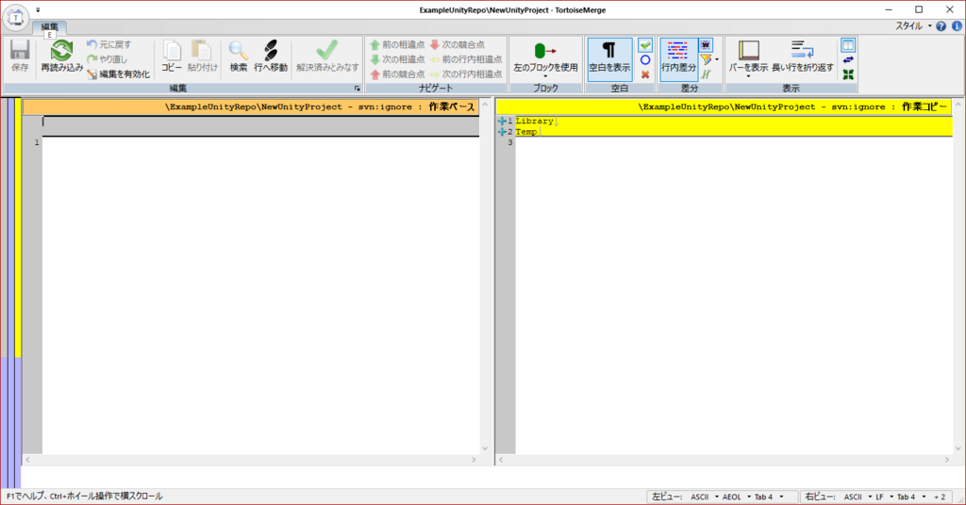The image size is (966, 505).
Task: Open the right view ASCII encoding dropdown
Action: pos(858,497)
